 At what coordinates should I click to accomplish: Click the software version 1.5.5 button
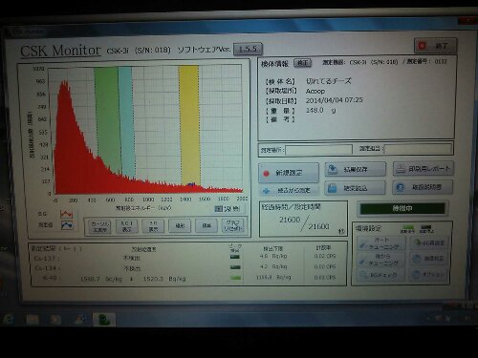248,49
